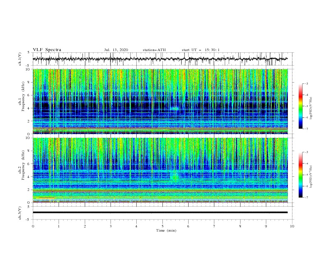The height and width of the screenshot is (254, 329).
Task: Click the ch.2 color scale bar
Action: coord(301,175)
